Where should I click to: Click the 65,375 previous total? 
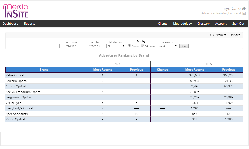pyautogui.click(x=229, y=86)
